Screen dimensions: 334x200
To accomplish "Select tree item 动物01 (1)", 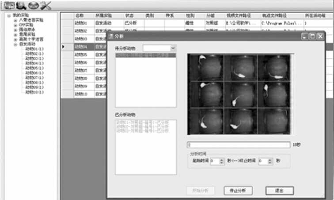I will [34, 49].
